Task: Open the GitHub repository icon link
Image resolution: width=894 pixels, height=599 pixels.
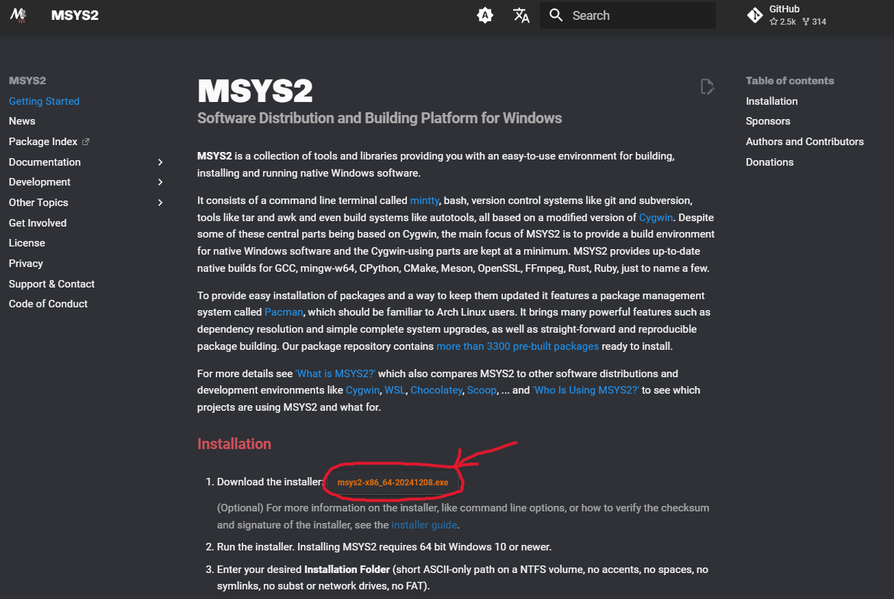Action: pyautogui.click(x=755, y=15)
